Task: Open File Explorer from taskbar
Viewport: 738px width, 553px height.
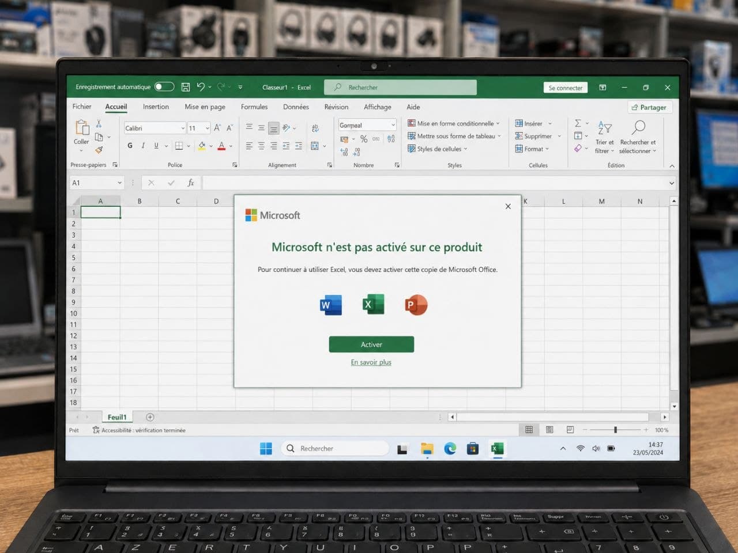Action: [x=427, y=449]
